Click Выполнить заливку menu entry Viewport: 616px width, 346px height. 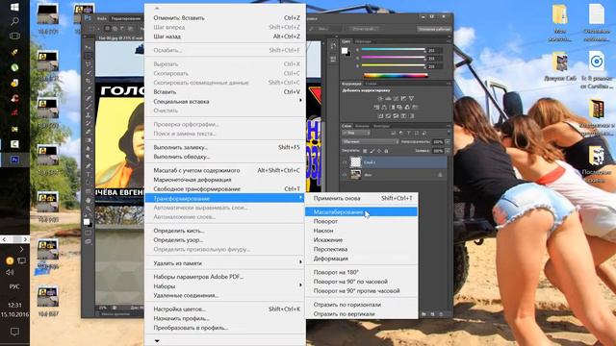225,147
